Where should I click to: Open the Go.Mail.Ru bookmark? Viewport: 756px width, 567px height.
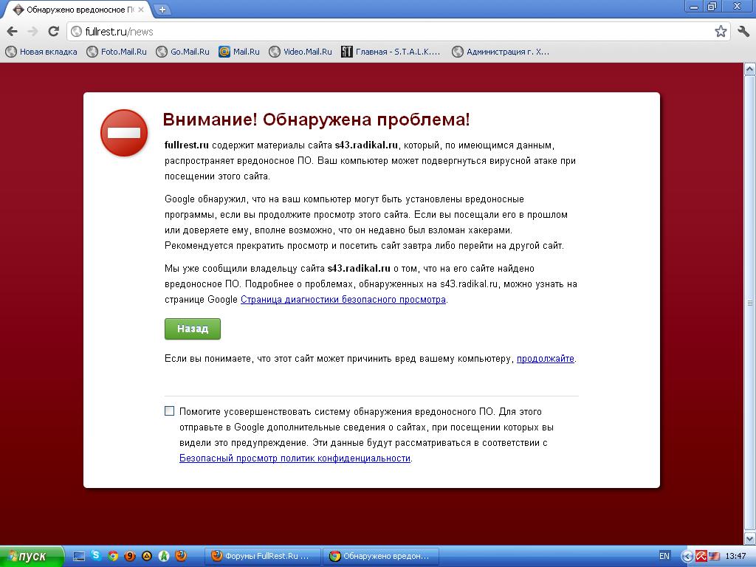[183, 52]
